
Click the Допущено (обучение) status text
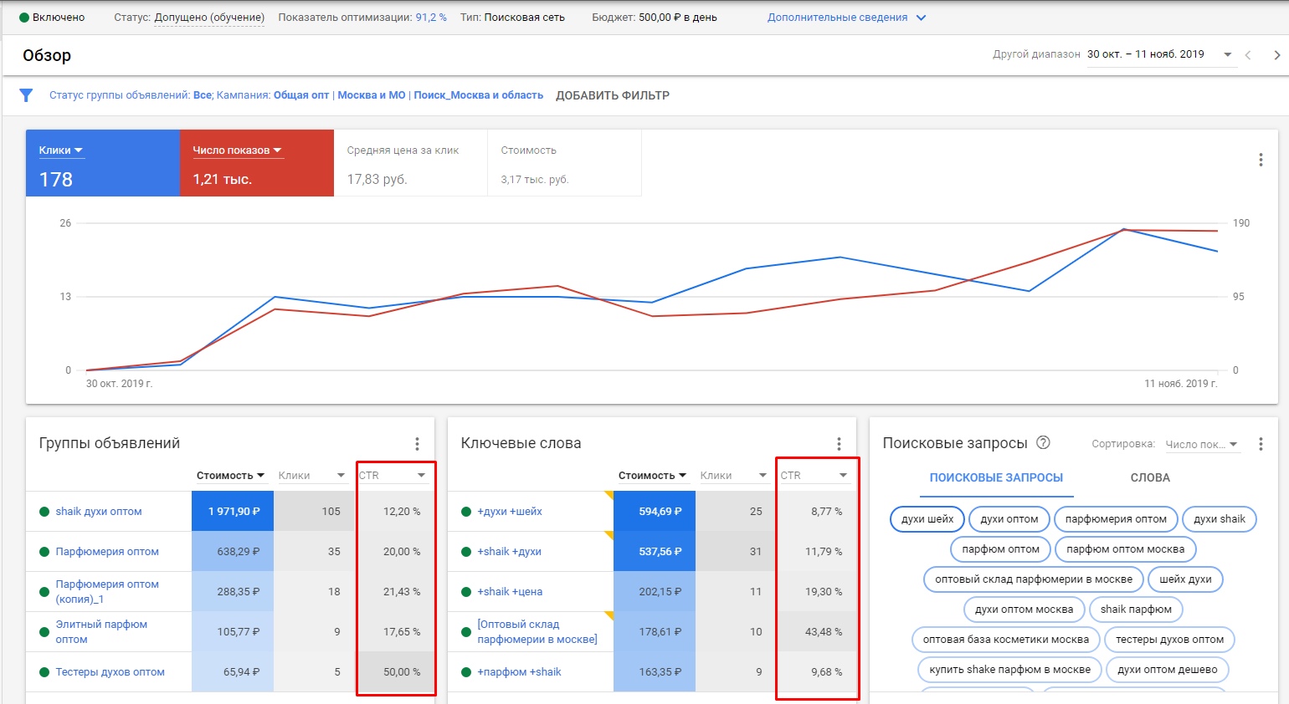click(209, 18)
